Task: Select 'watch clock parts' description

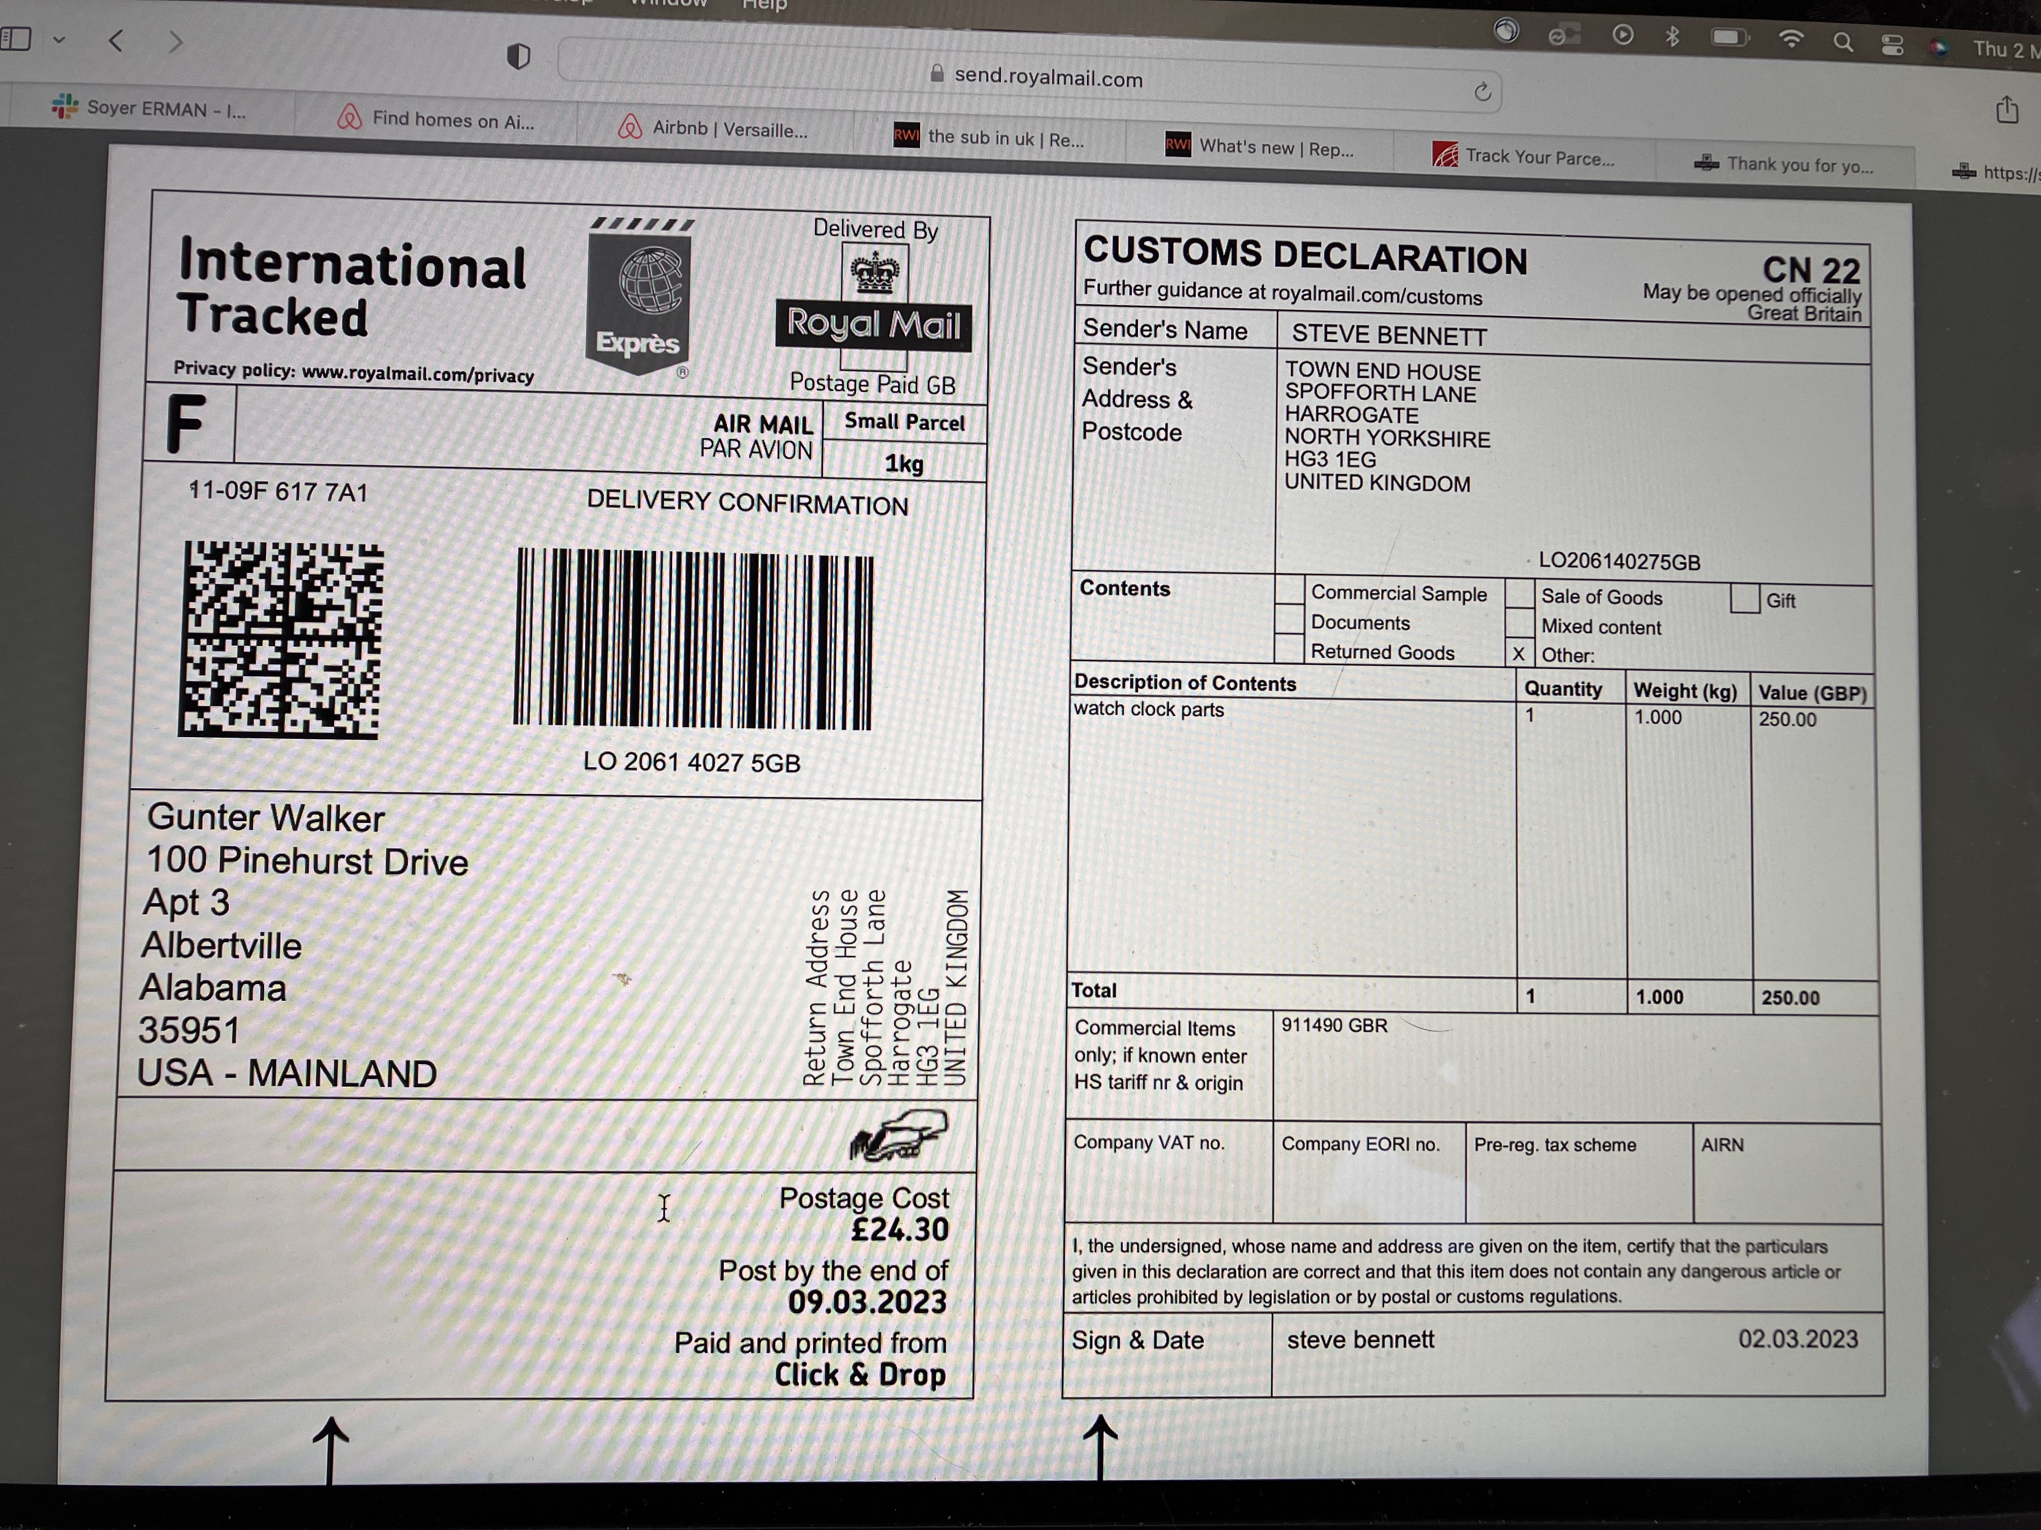Action: tap(1149, 709)
